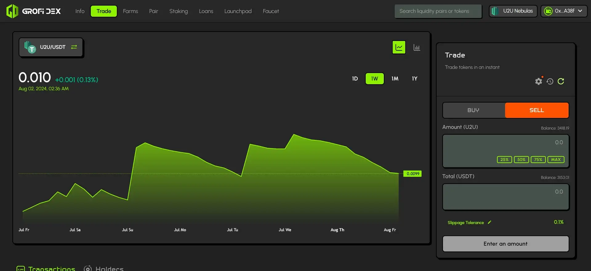Open the transaction history clock icon
This screenshot has height=271, width=591.
point(550,81)
